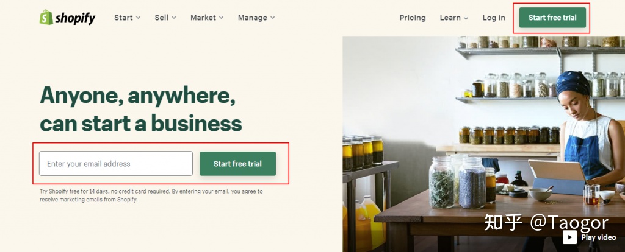Click the shopify wordmark text in header
The height and width of the screenshot is (252, 625).
pyautogui.click(x=75, y=18)
